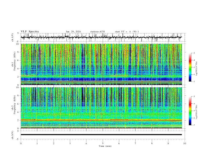Viewport: 208px width, 161px height.
Task: Click the upper colorbar next to ch.1 spectrogram
Action: [x=190, y=67]
